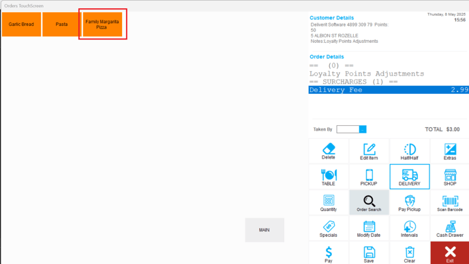Open the Quantity calculator
469x264 pixels.
[x=329, y=203]
